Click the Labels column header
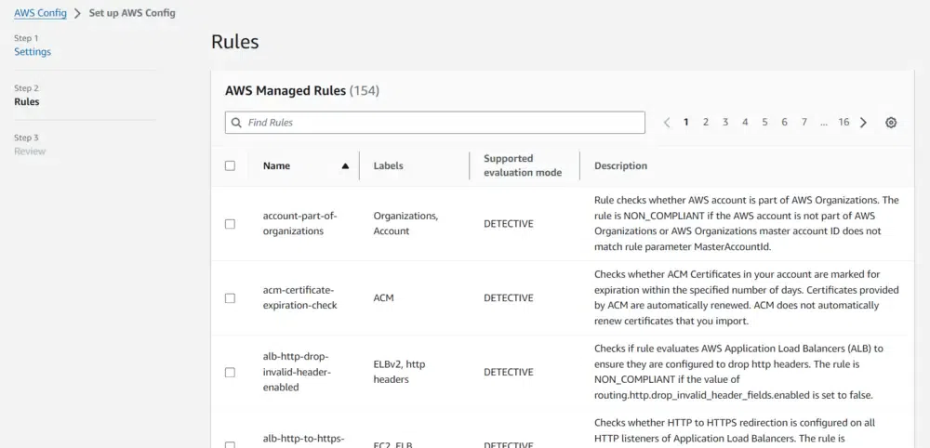This screenshot has width=930, height=448. (x=388, y=166)
